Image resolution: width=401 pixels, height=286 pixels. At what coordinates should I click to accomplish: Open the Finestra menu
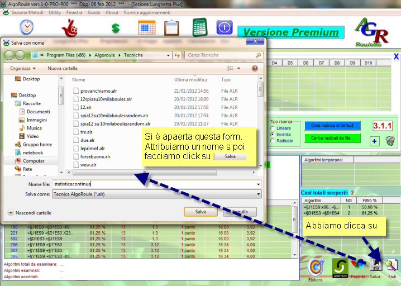pyautogui.click(x=74, y=12)
